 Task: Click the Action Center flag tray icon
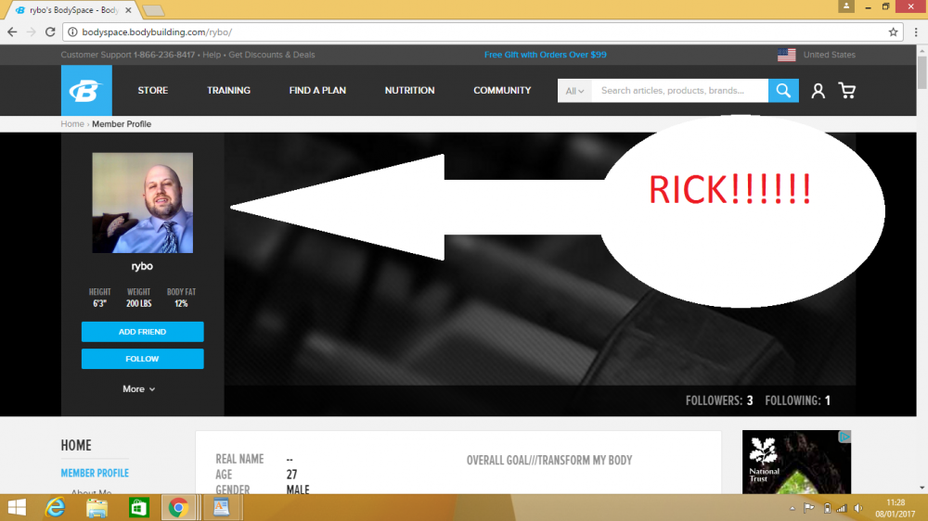coord(809,508)
